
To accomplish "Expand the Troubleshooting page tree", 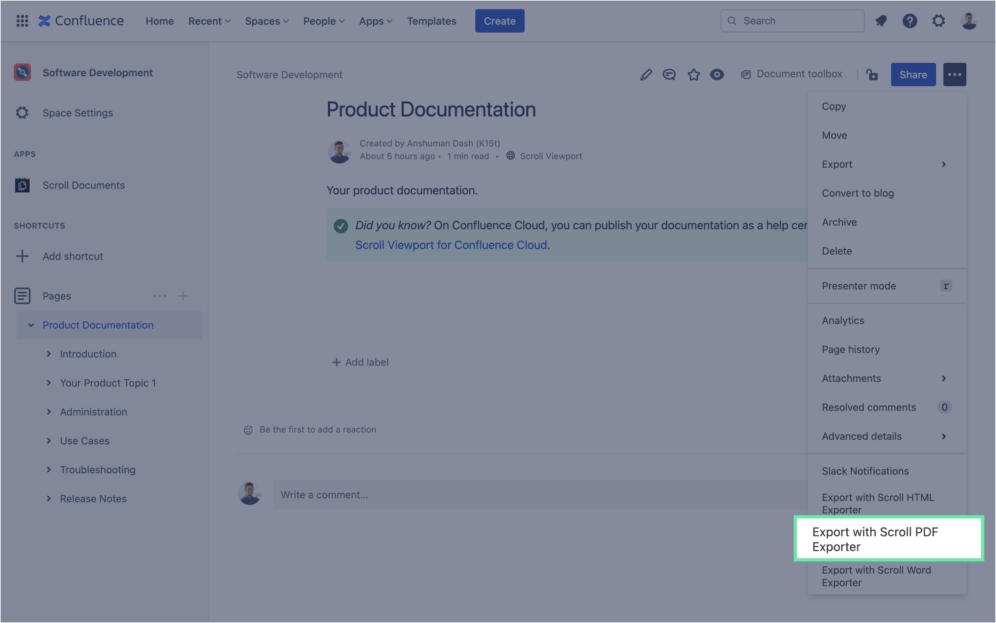I will point(49,469).
